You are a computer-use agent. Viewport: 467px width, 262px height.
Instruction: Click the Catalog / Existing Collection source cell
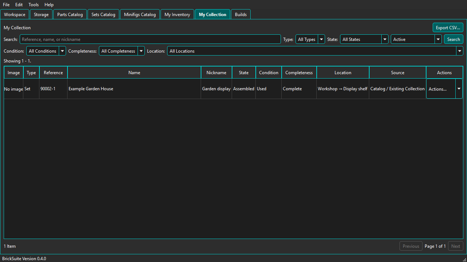[x=398, y=89]
